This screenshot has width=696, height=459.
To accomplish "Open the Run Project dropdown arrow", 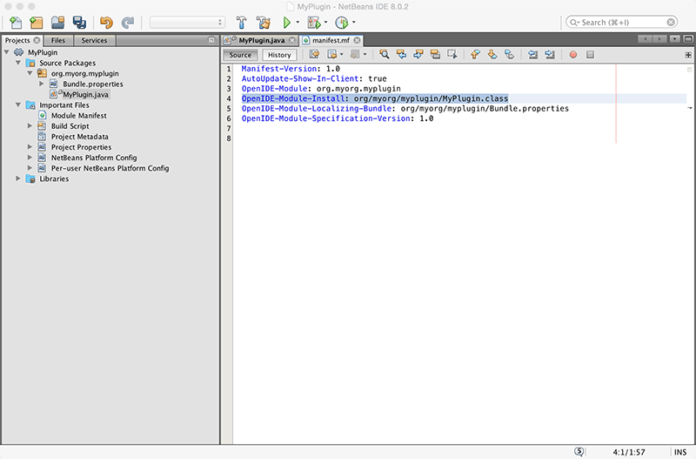I will point(298,23).
